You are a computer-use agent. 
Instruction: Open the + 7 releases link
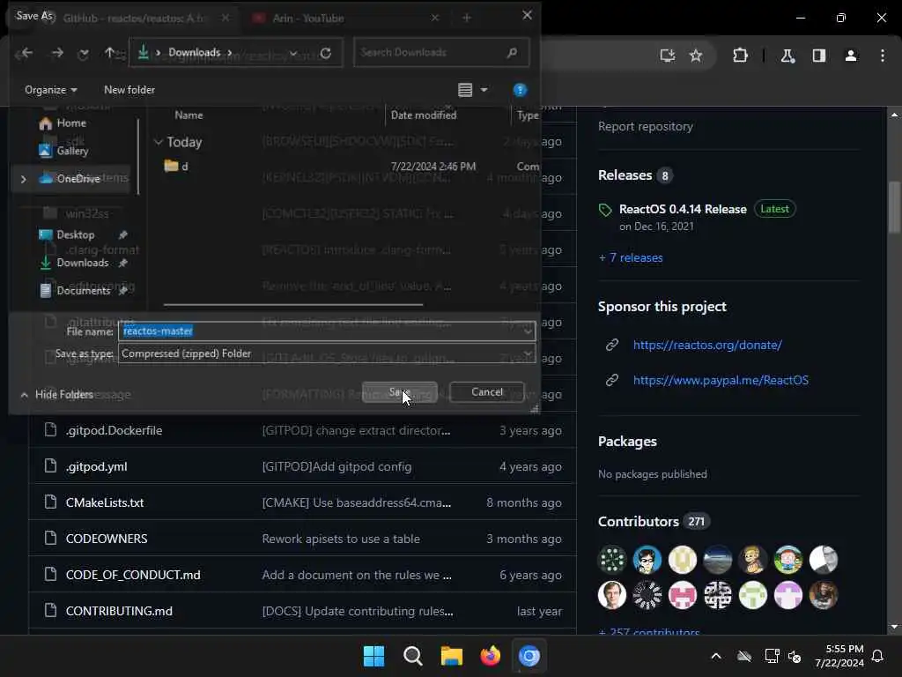click(x=631, y=258)
